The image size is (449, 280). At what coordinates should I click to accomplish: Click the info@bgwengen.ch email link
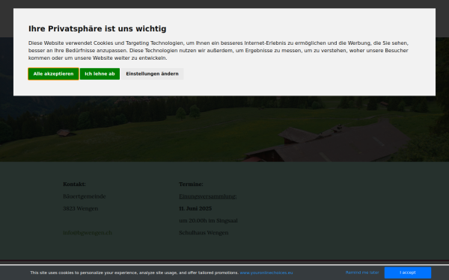pos(88,232)
